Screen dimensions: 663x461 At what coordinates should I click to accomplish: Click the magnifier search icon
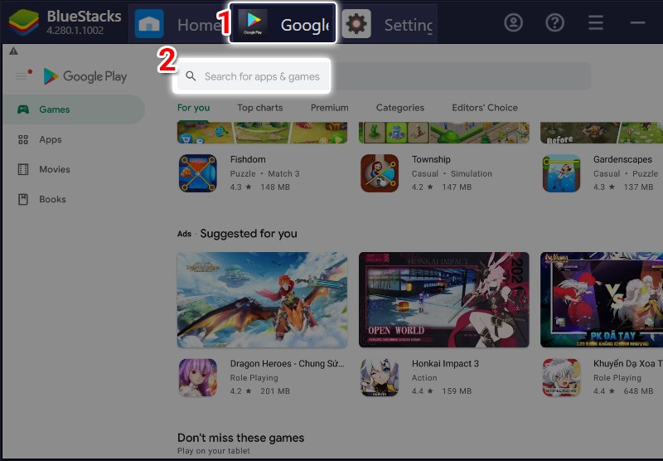click(191, 76)
